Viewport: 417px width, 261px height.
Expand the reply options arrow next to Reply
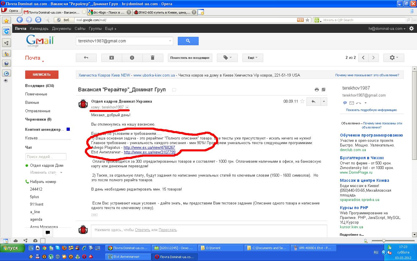[323, 101]
